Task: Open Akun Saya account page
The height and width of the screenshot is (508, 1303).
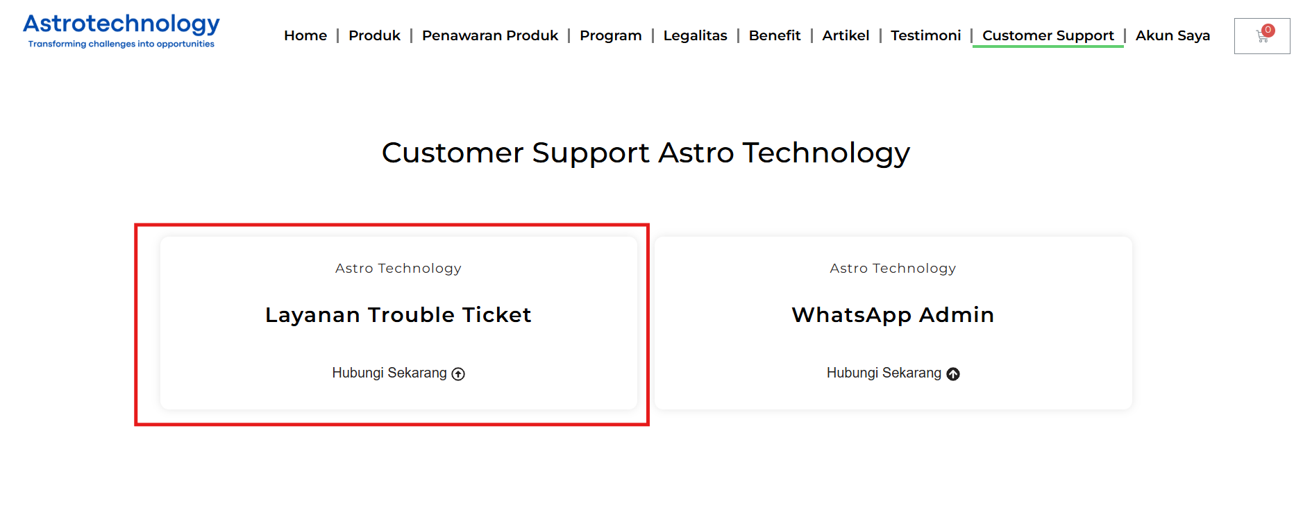Action: (1172, 35)
